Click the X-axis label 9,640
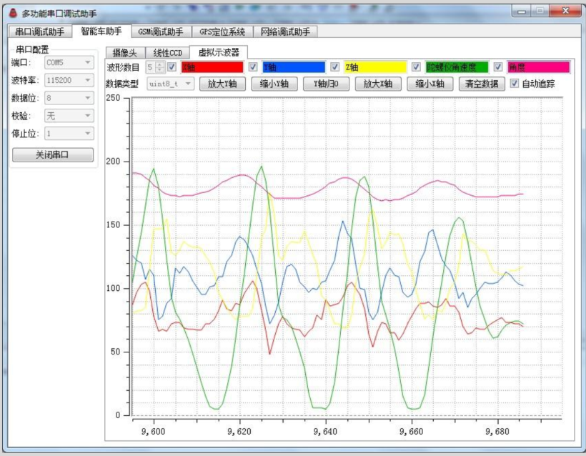Viewport: 586px width, 456px height. [325, 432]
